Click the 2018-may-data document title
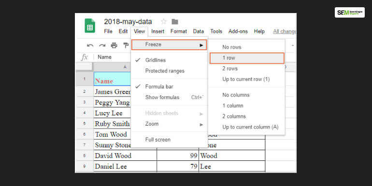The height and width of the screenshot is (186, 372). 128,22
